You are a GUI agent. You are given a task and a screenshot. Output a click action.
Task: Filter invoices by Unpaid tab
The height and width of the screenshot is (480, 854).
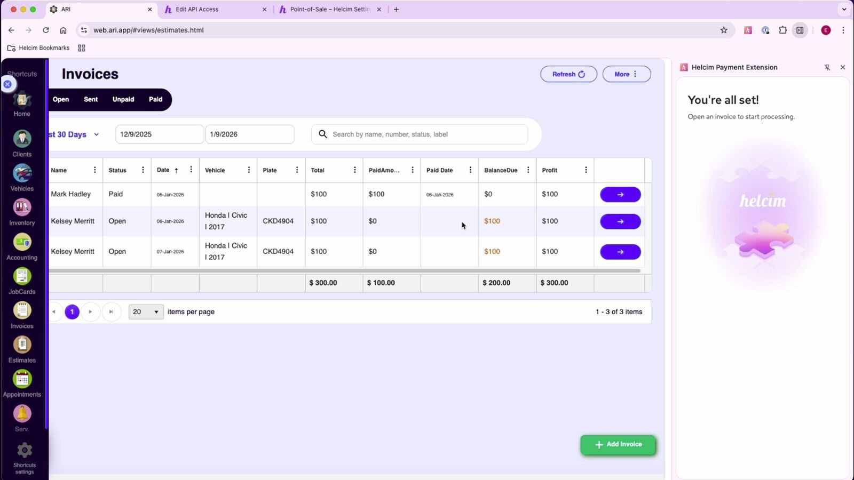[123, 100]
